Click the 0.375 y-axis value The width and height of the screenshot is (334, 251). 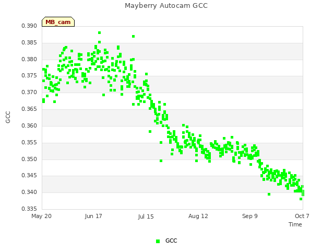29,75
